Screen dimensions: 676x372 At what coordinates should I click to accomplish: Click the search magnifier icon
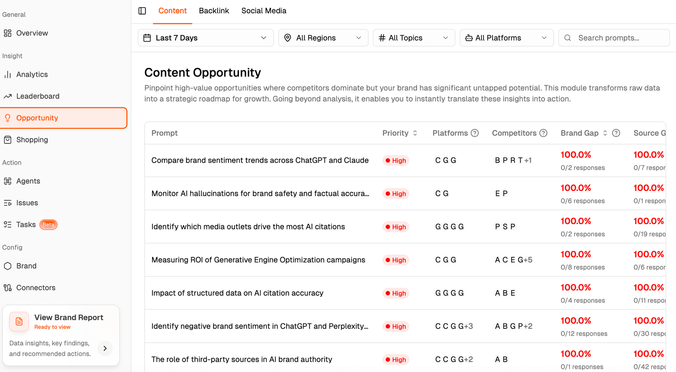click(x=568, y=38)
